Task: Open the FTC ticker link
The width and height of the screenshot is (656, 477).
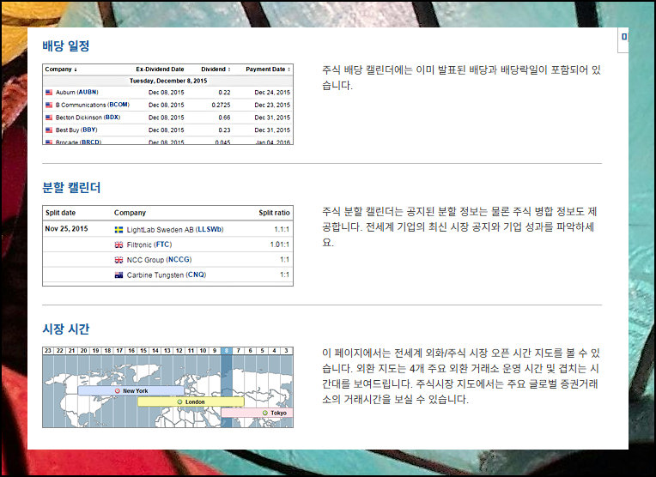Action: [x=163, y=245]
